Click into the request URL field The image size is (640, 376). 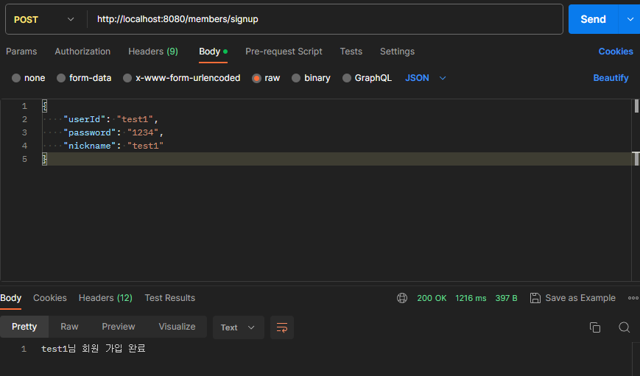tap(326, 19)
